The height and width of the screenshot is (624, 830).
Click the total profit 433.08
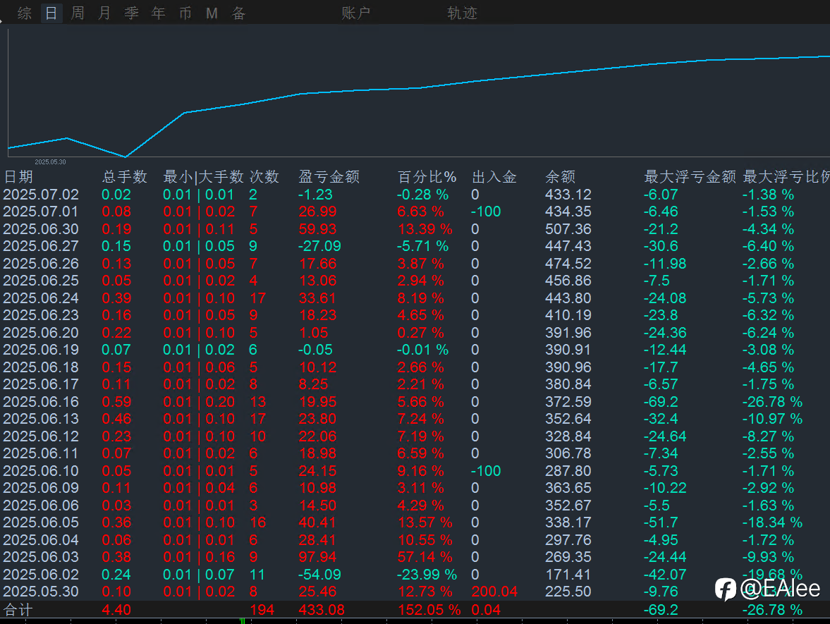pos(322,610)
